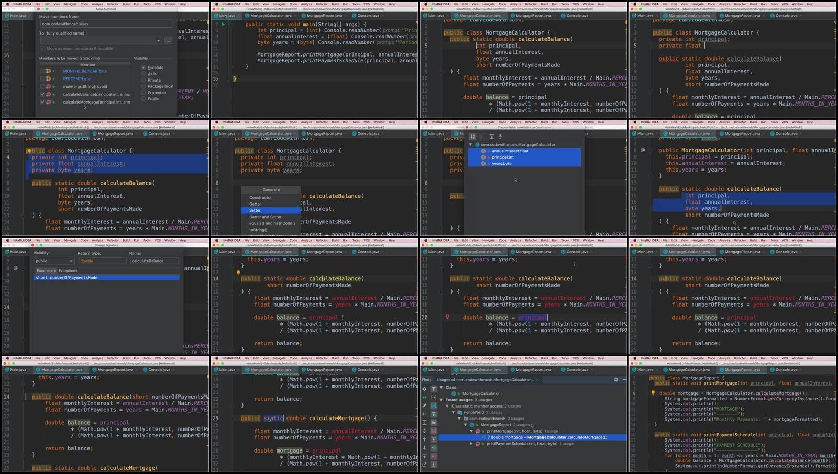
Task: Click browse '...' button in Move Members dialog
Action: 168,41
